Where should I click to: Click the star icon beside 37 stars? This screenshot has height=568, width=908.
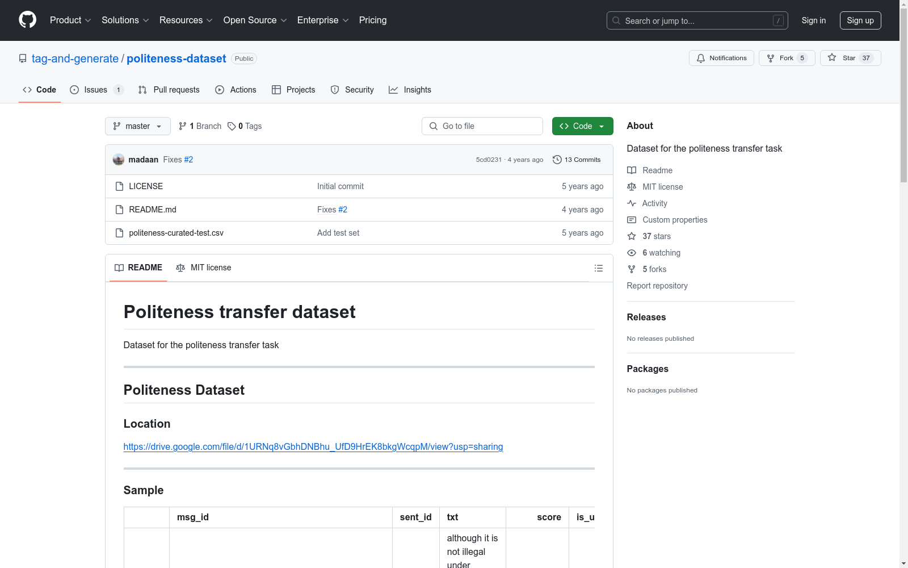(x=632, y=236)
